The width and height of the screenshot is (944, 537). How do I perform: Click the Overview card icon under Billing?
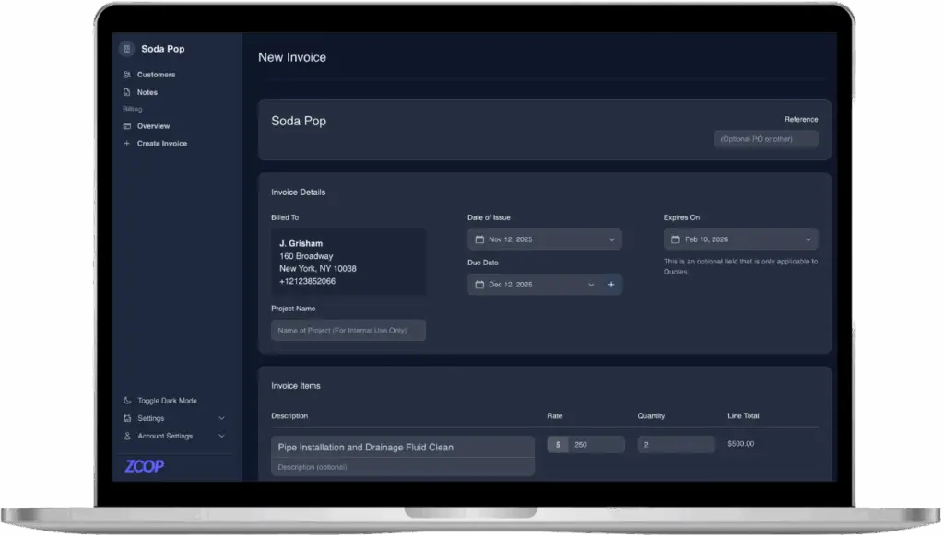pos(127,126)
